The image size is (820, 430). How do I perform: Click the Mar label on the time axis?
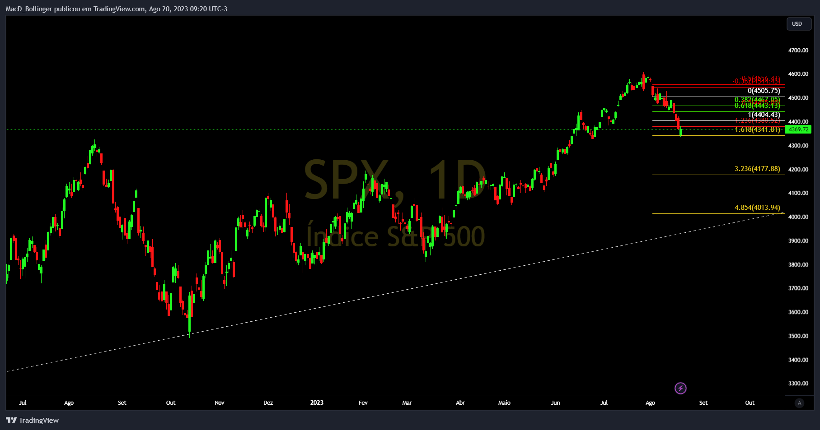pos(407,403)
